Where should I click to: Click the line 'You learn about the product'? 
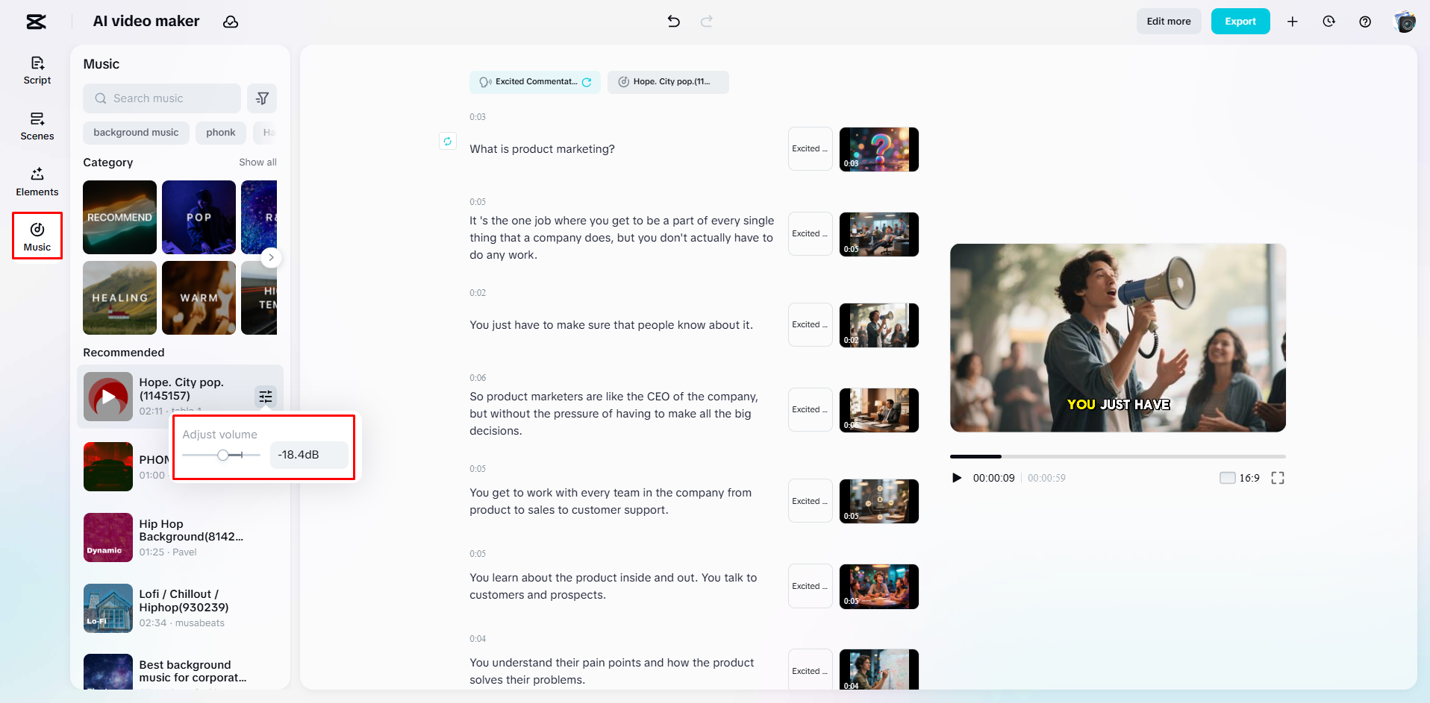point(613,586)
